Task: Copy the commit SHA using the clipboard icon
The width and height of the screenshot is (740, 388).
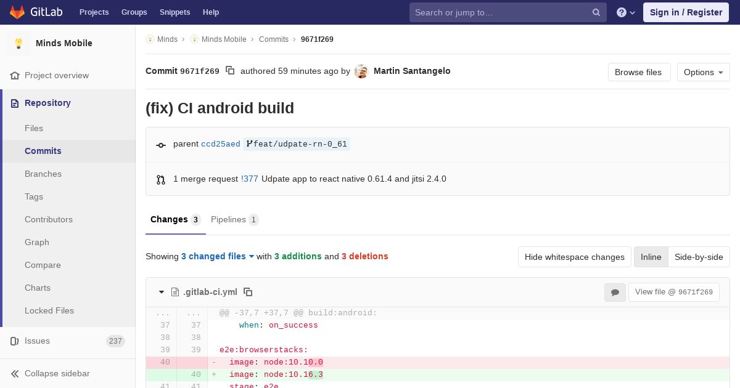Action: pyautogui.click(x=230, y=70)
